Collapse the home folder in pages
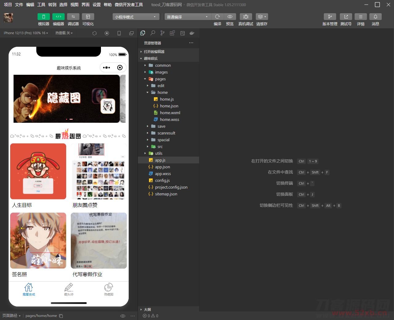This screenshot has height=320, width=394. tap(147, 92)
